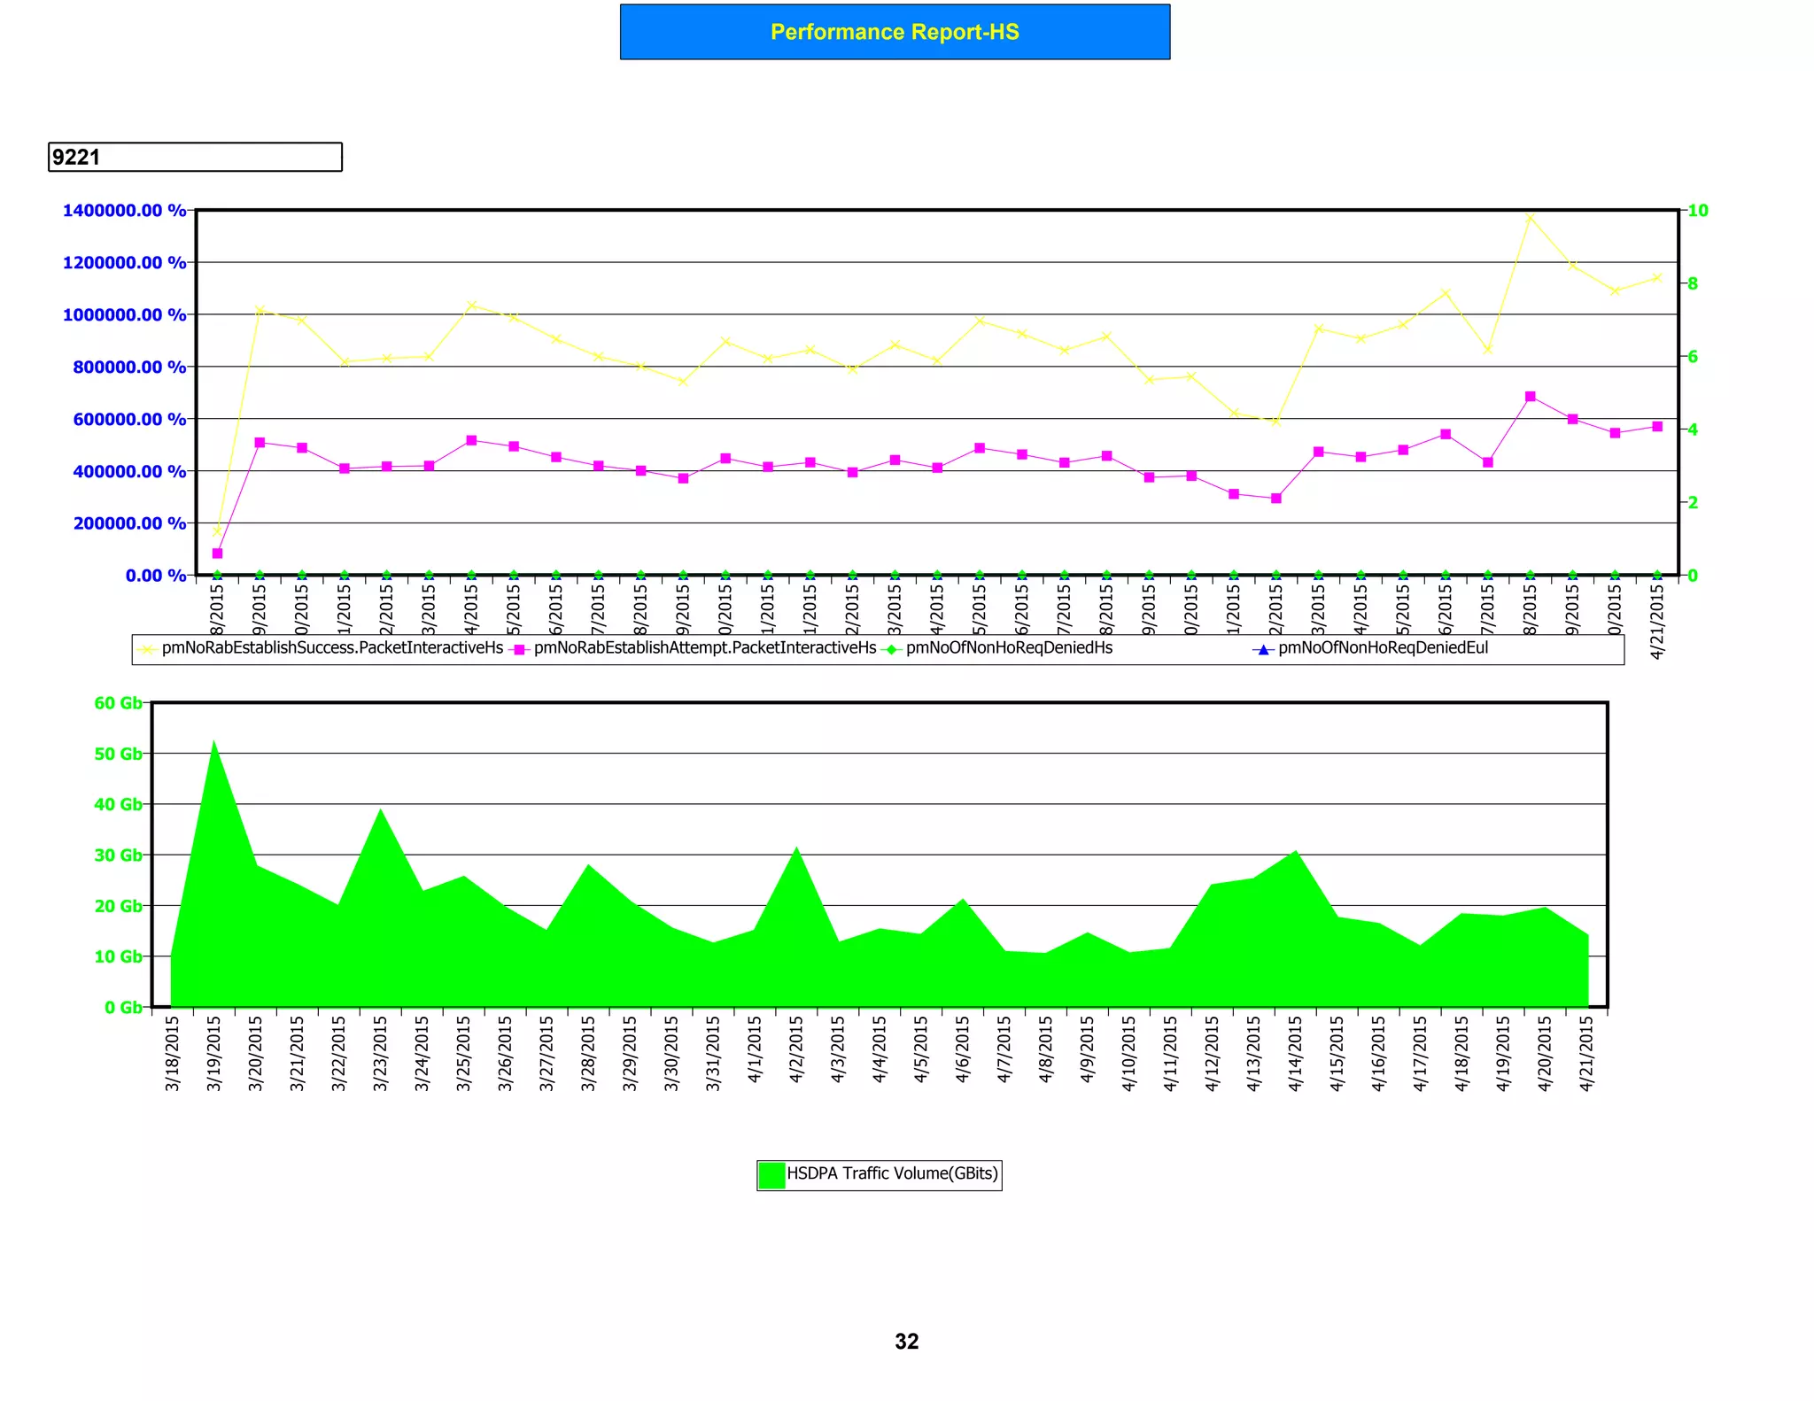Viewport: 1814px width, 1401px height.
Task: Click page number 32
Action: click(x=906, y=1342)
